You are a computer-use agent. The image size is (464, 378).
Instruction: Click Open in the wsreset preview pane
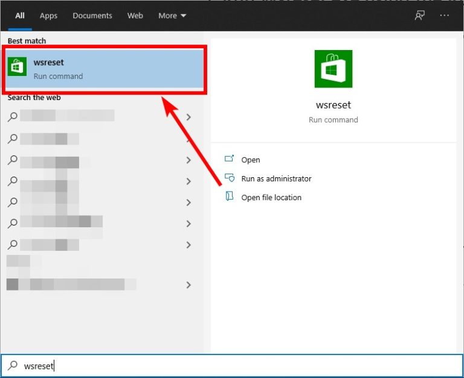pyautogui.click(x=250, y=160)
